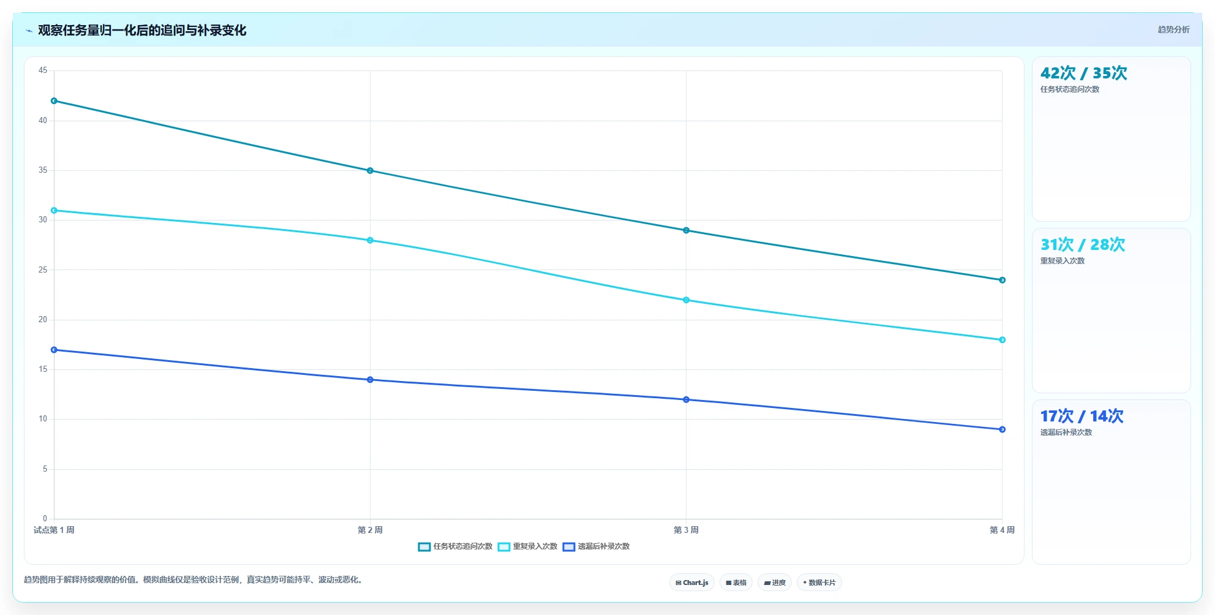
Task: Click the 任务状态追问次数 point at 第 4 周
Action: [1002, 280]
